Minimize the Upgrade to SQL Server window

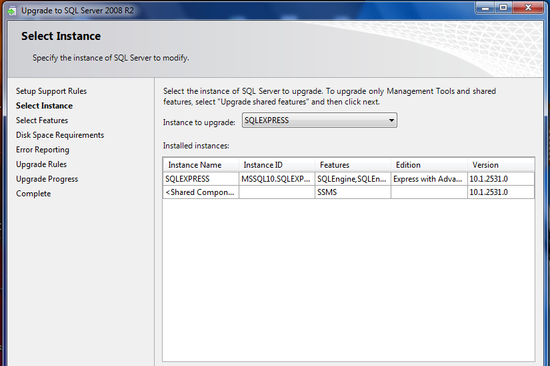[485, 8]
